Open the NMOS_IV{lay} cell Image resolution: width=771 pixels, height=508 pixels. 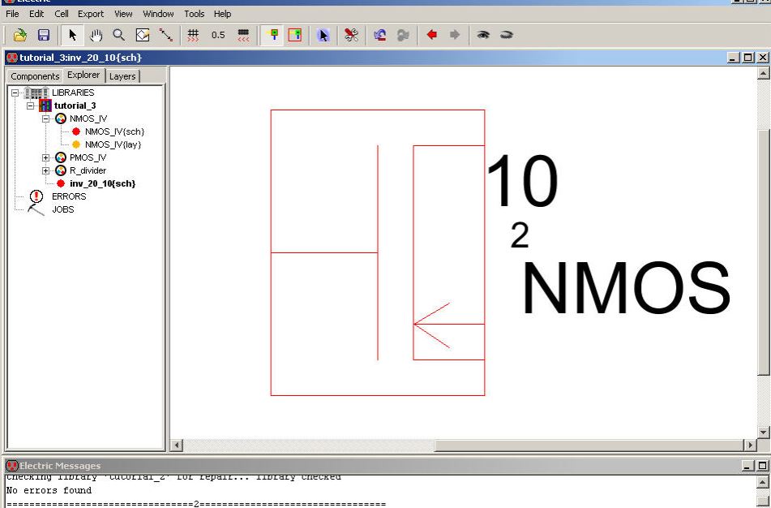pyautogui.click(x=113, y=144)
